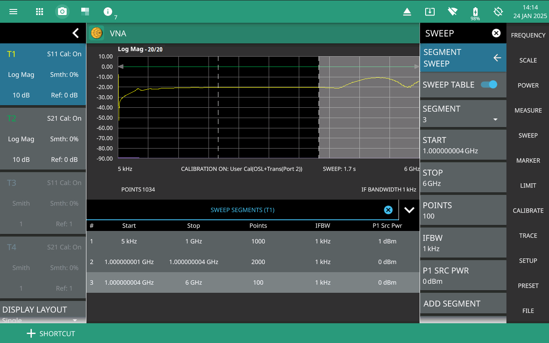This screenshot has width=549, height=343.
Task: Click the GPS crosshair status icon
Action: coord(498,12)
